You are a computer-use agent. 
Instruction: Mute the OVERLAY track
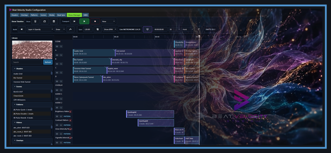coord(57,90)
